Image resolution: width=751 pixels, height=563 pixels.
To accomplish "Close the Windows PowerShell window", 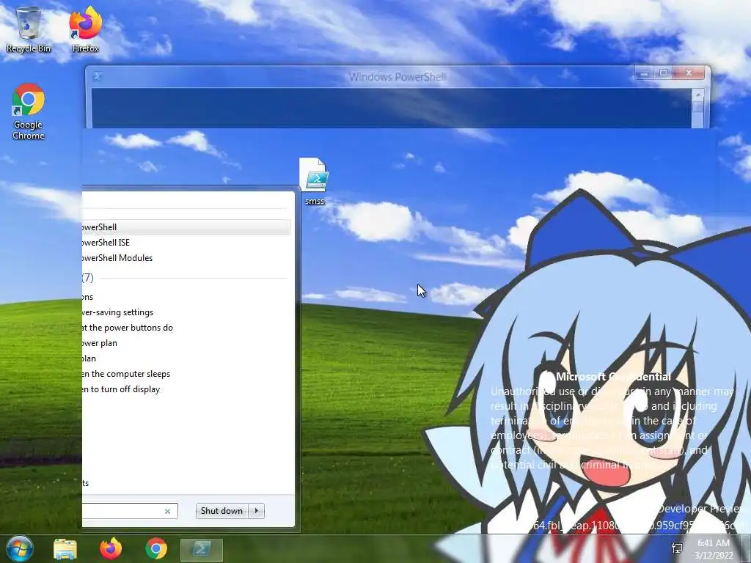I will 689,73.
